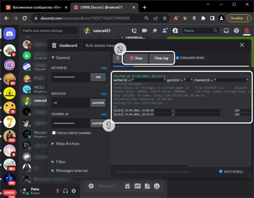Bookmark this page star icon
Screen dimensions: 254x198
point(165,18)
